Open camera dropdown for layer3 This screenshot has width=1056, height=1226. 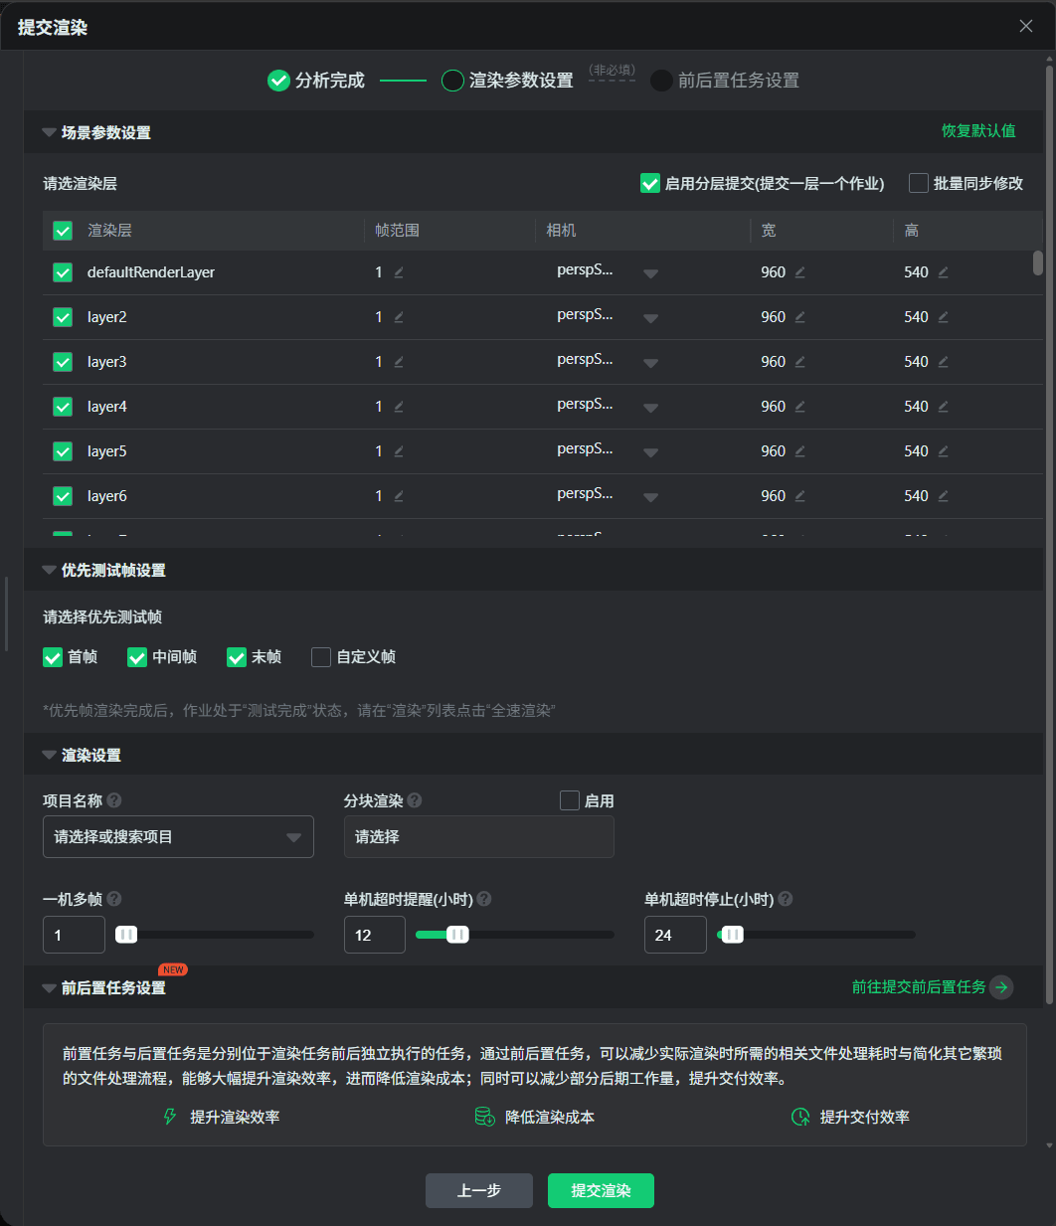(x=650, y=363)
